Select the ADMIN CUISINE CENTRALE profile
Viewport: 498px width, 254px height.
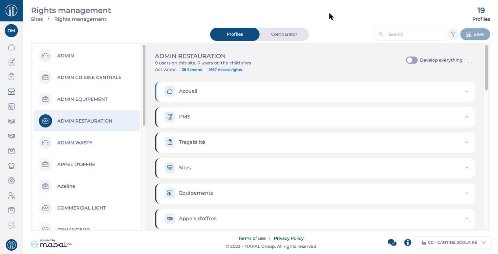(87, 77)
